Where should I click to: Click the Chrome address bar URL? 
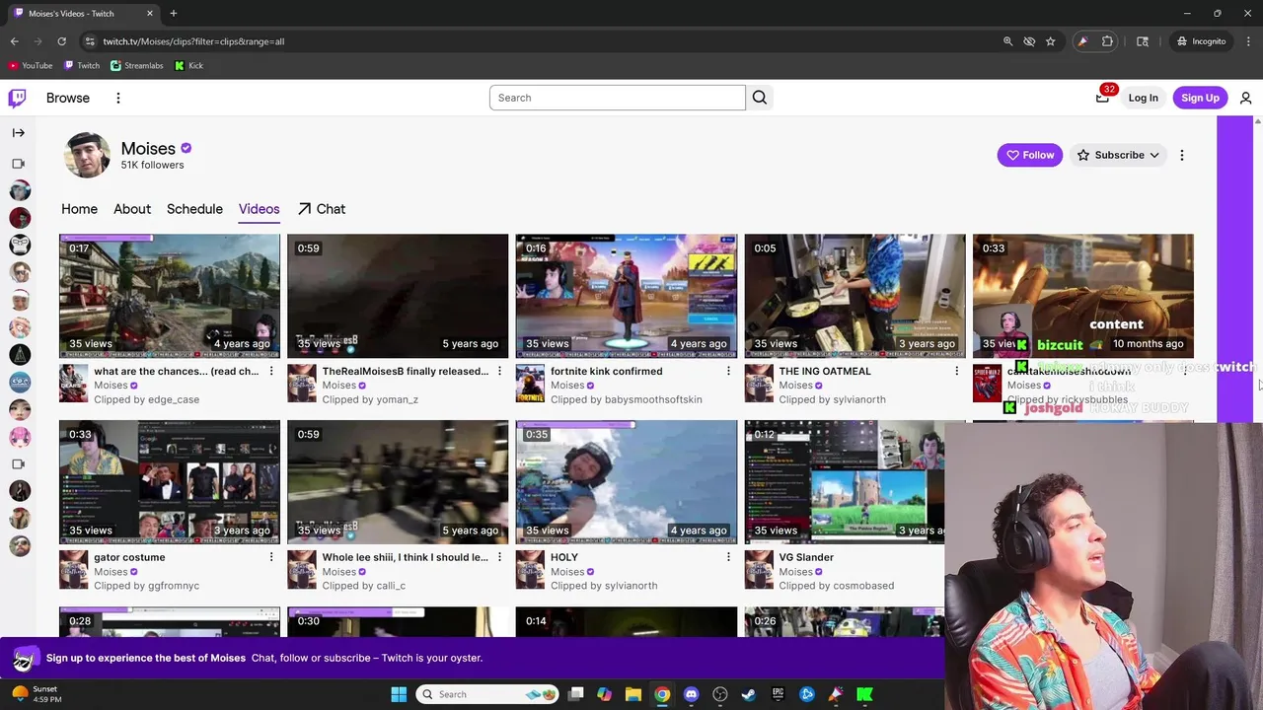pos(193,41)
